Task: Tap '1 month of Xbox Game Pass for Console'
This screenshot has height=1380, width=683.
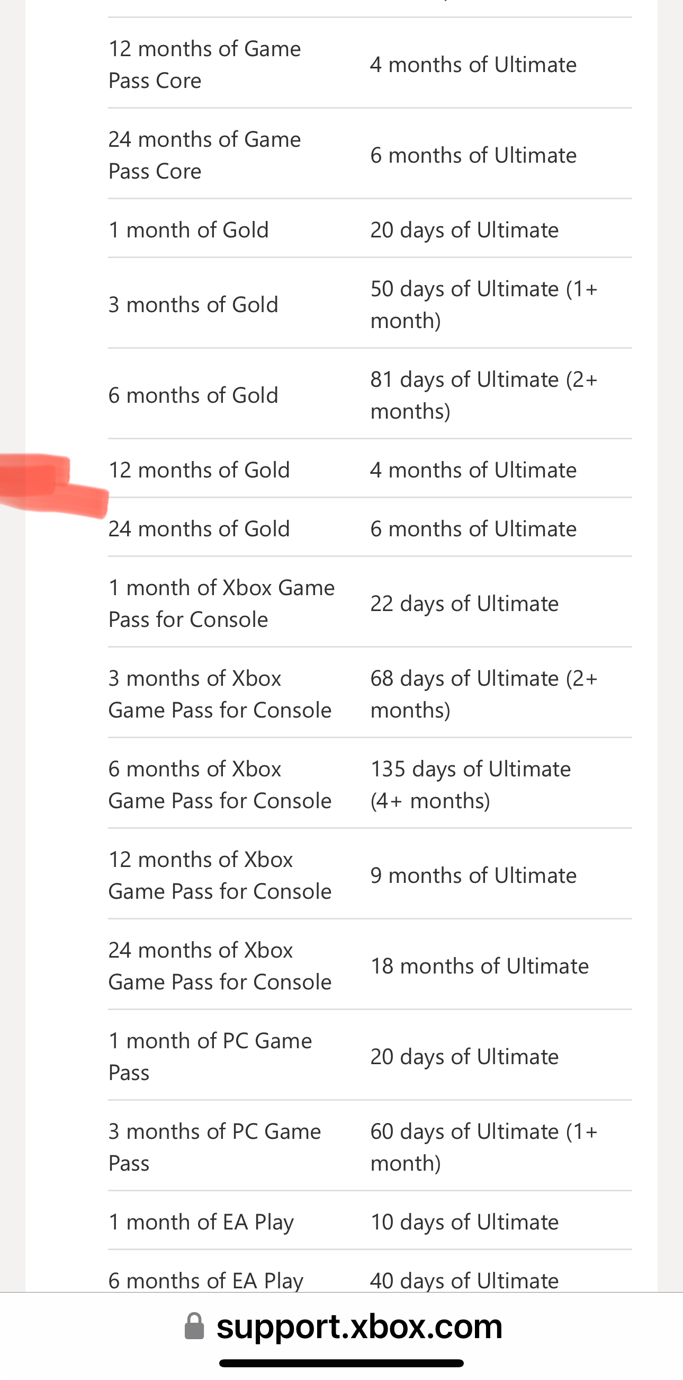Action: [x=222, y=603]
